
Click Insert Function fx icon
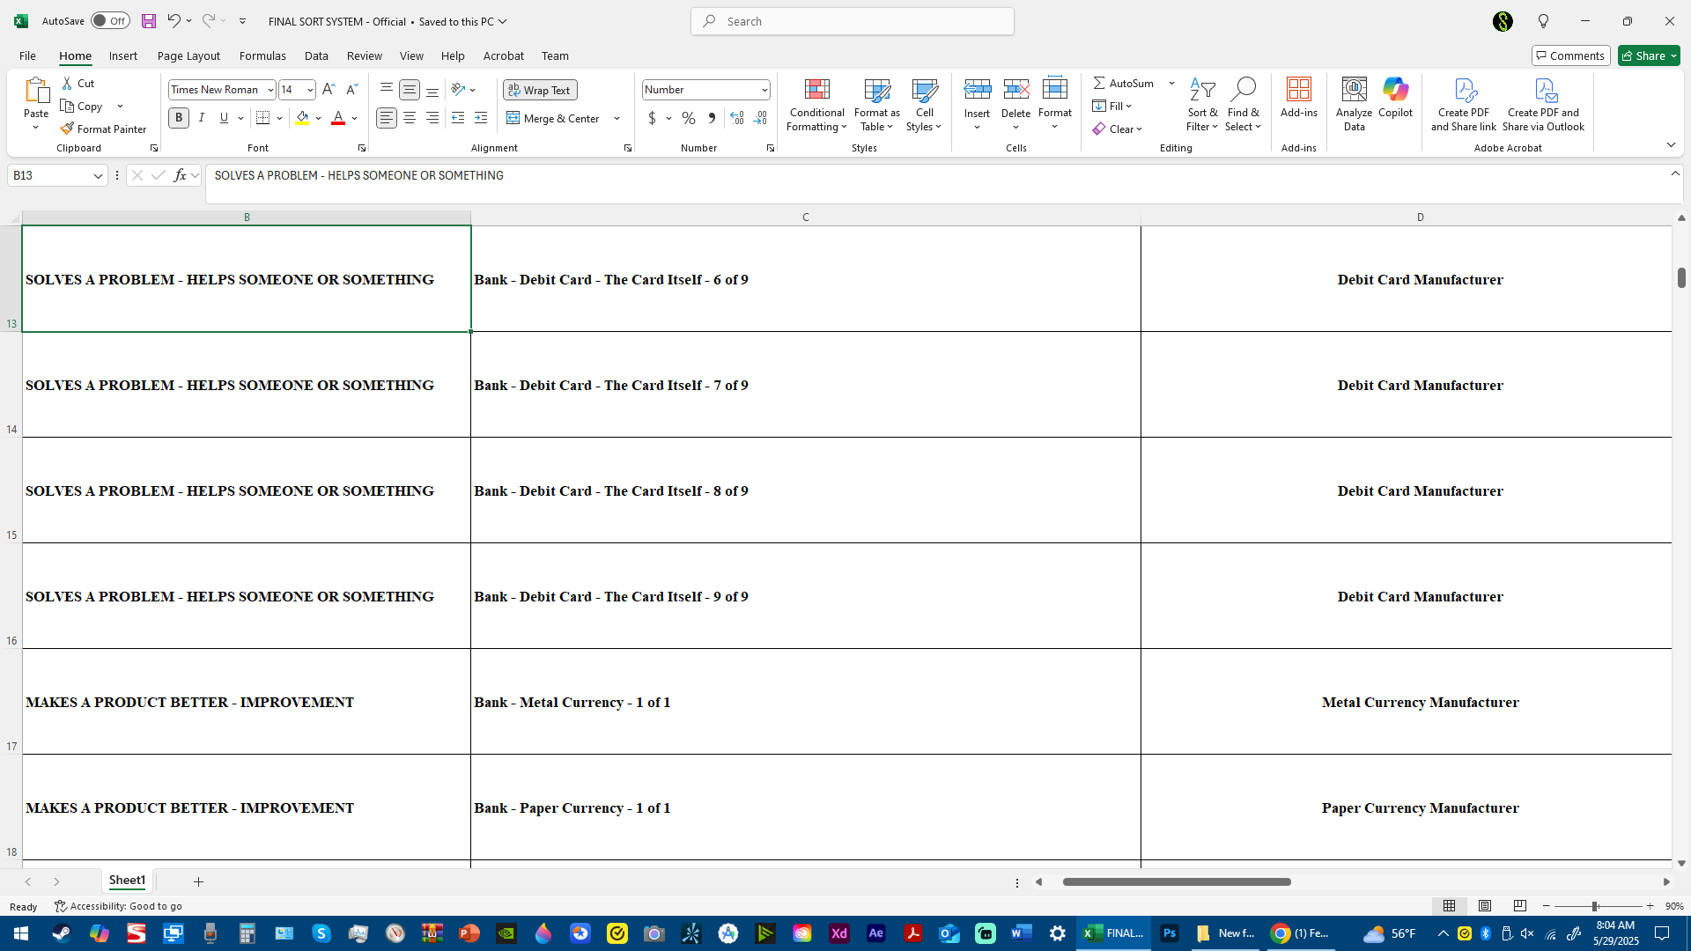point(180,175)
